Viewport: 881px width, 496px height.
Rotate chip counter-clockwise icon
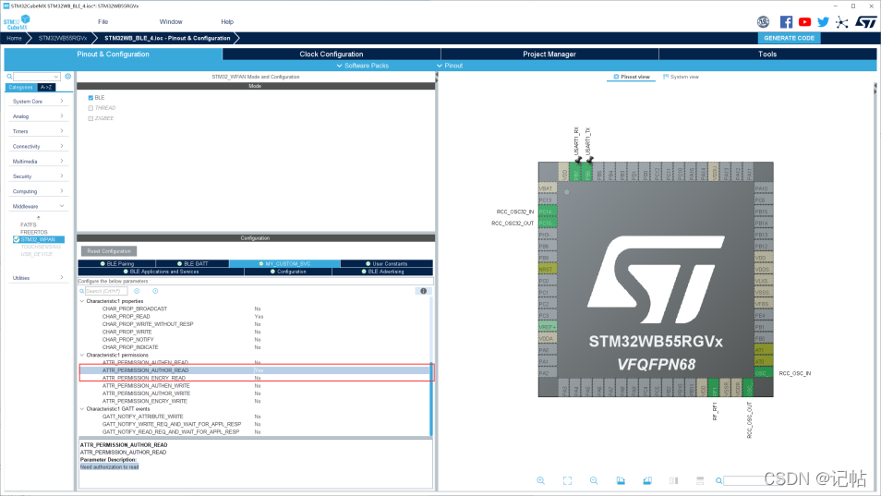[647, 481]
